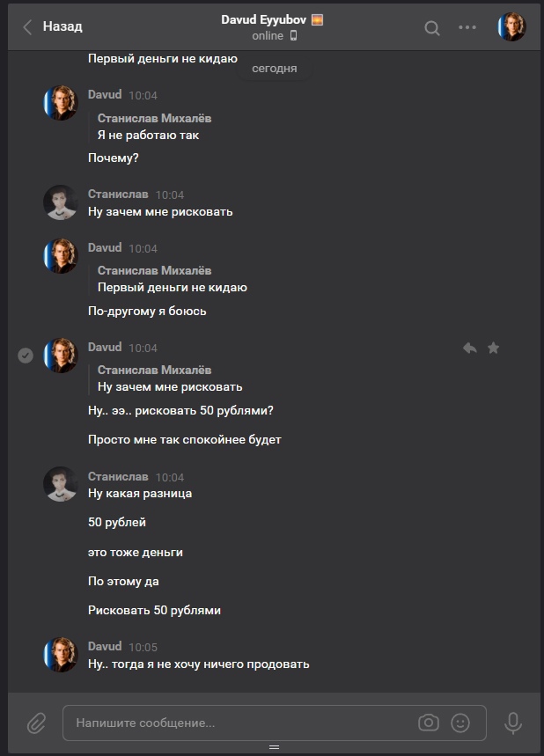This screenshot has width=544, height=756.
Task: Click quoted "Ну зачем мне рисковать" reply
Action: coord(170,386)
